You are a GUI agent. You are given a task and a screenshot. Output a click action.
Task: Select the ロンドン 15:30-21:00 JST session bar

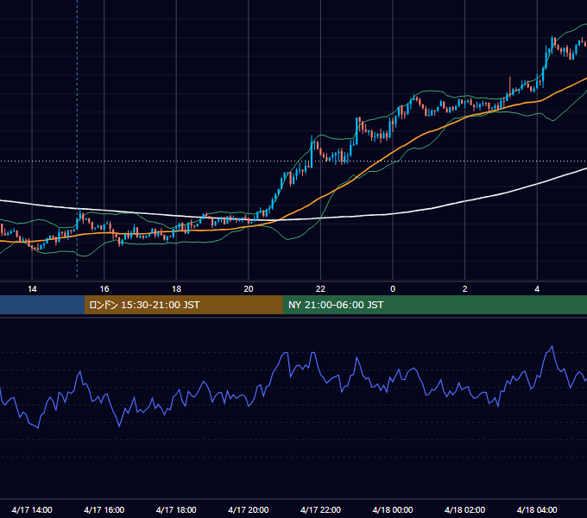pyautogui.click(x=183, y=305)
